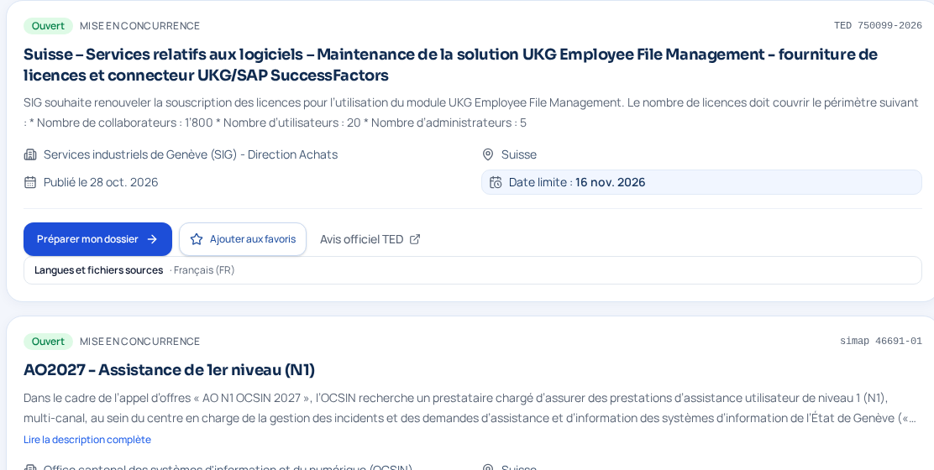Viewport: 934px width, 470px height.
Task: Click 'Français (FR)' language label
Action: pos(204,270)
